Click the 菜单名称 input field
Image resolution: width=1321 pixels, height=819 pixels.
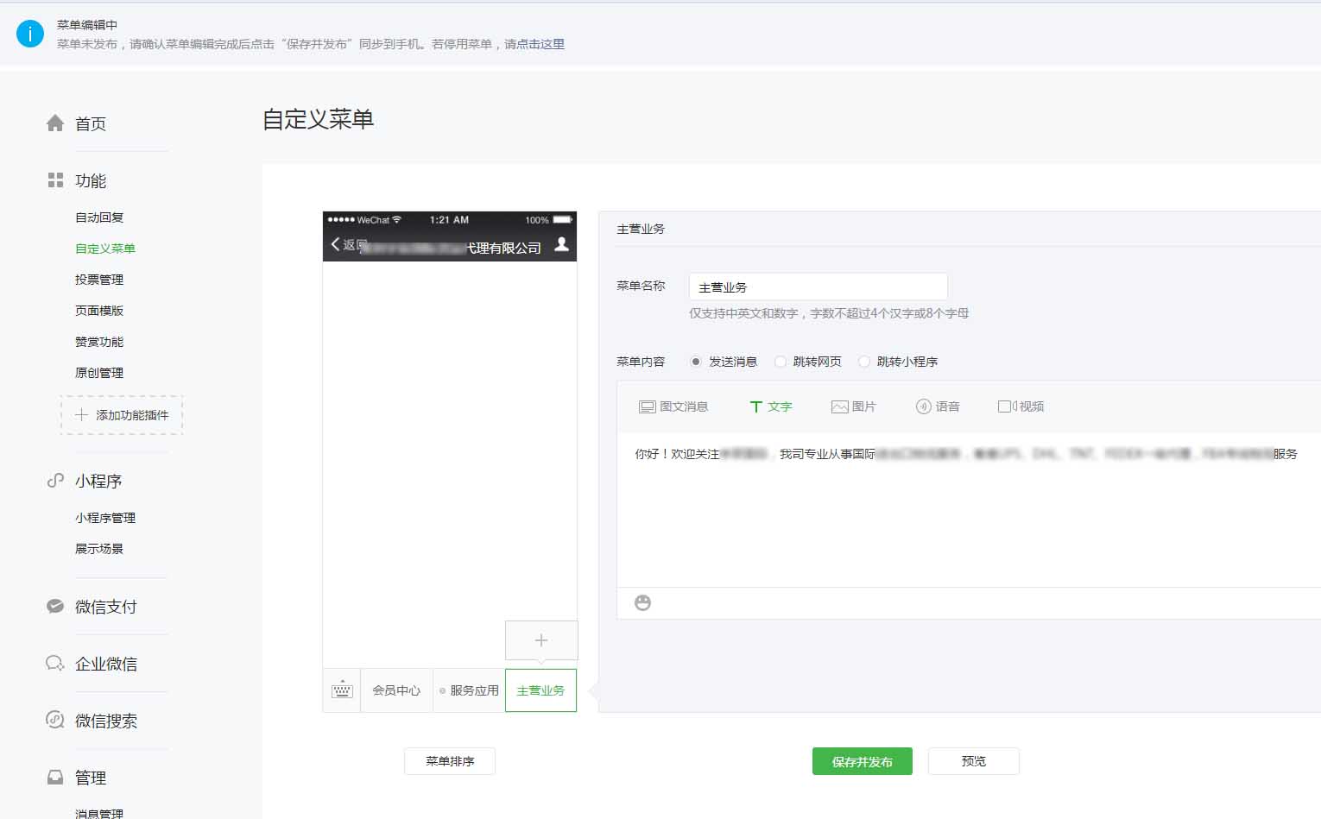click(x=818, y=287)
